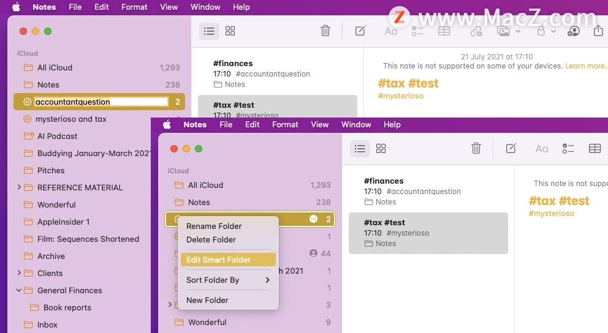Open media dropdown arrow in back window
This screenshot has height=333, width=608.
[x=518, y=31]
